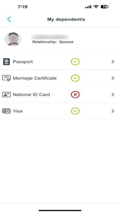Expand the National ID Card chevron

coord(113,95)
